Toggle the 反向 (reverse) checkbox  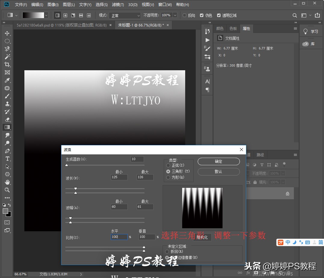pos(184,15)
